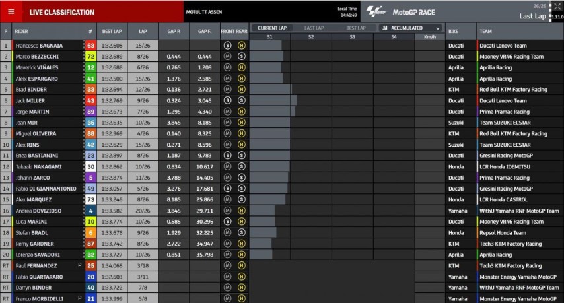
Task: Click Bastianini's front tyre S icon
Action: pyautogui.click(x=227, y=155)
